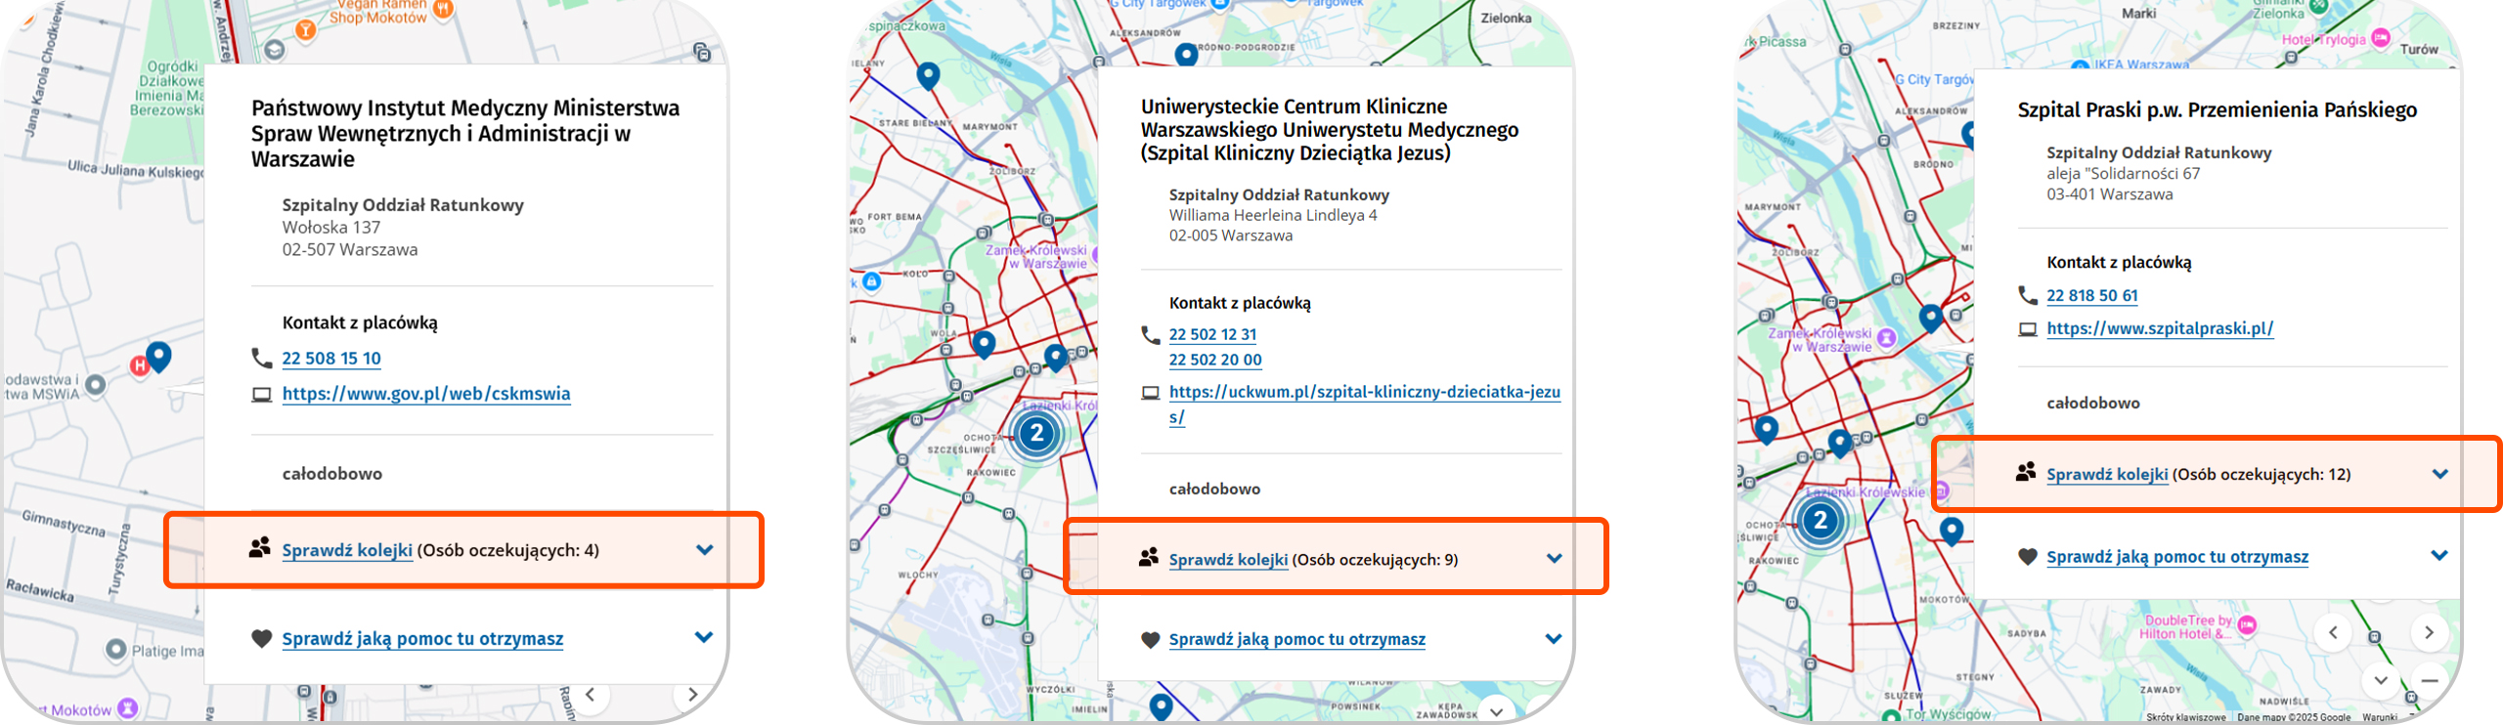Open Sprawdź kolejki link with 9 people waiting

(1228, 560)
